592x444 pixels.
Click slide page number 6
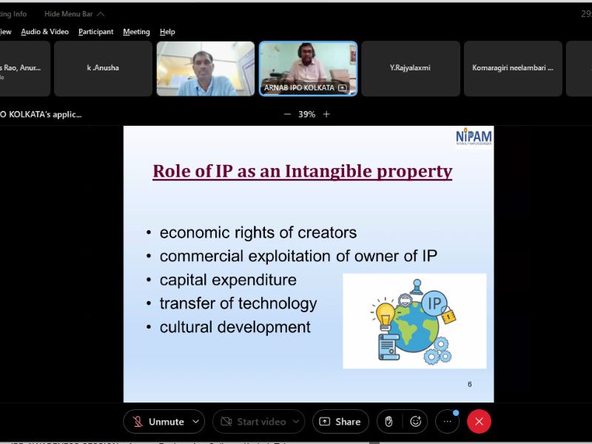pos(470,384)
